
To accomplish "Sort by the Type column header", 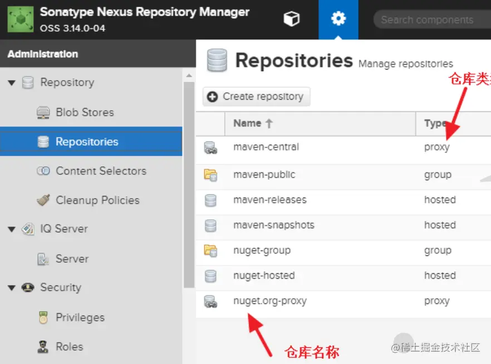I will pos(453,124).
